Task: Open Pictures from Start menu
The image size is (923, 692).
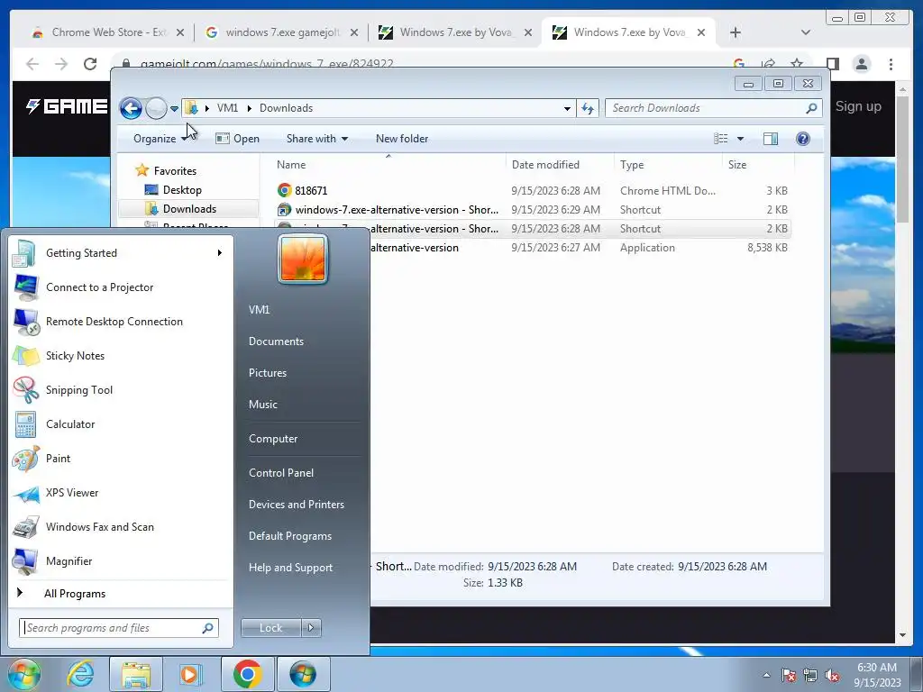Action: tap(267, 373)
